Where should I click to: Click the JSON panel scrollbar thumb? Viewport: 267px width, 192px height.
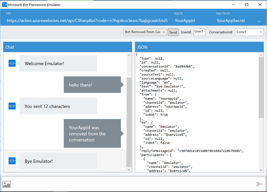(x=261, y=88)
